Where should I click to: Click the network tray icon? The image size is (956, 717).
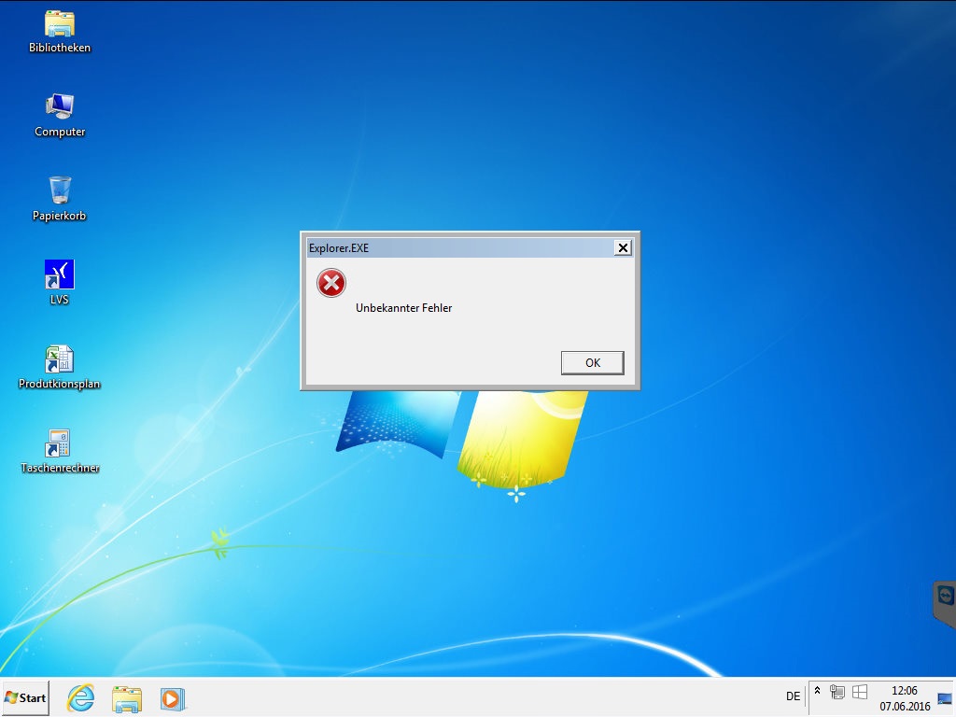coord(837,692)
